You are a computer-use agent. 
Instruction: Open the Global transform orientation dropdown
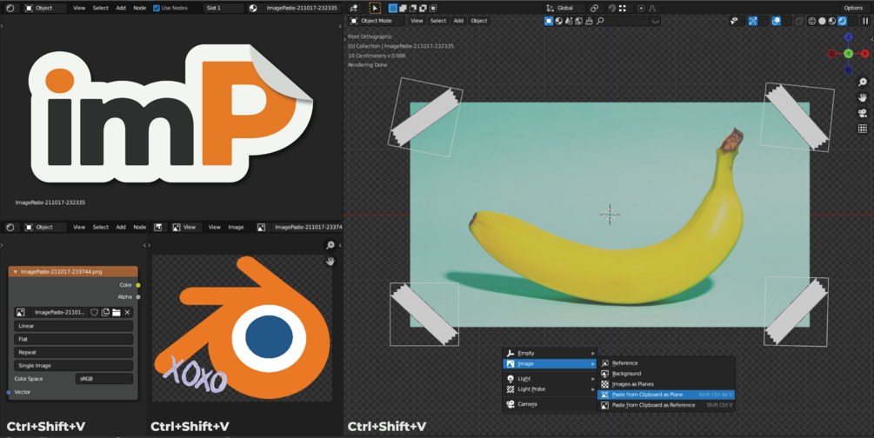(564, 8)
